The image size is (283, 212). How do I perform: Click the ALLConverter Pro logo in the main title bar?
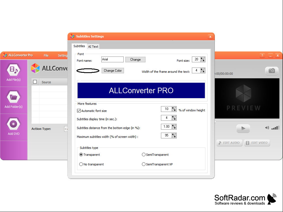[x=5, y=55]
